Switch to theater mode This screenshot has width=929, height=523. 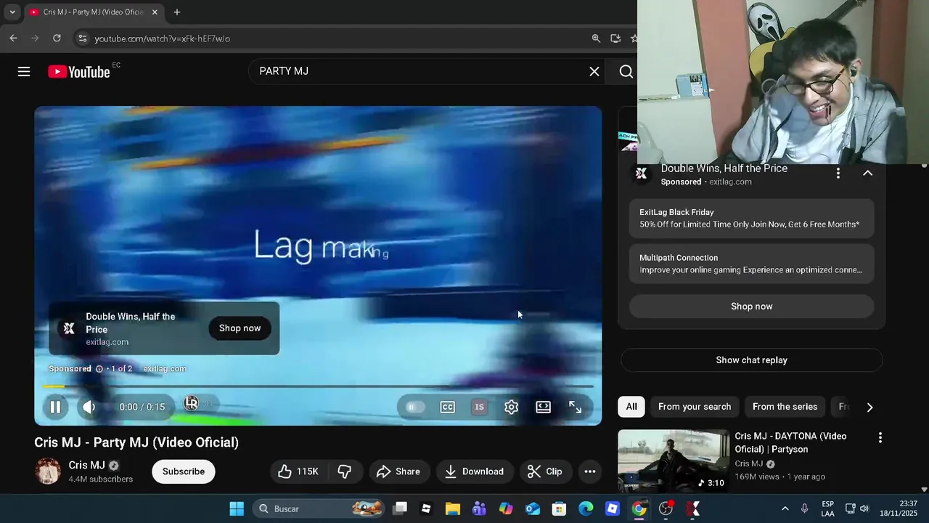(544, 407)
